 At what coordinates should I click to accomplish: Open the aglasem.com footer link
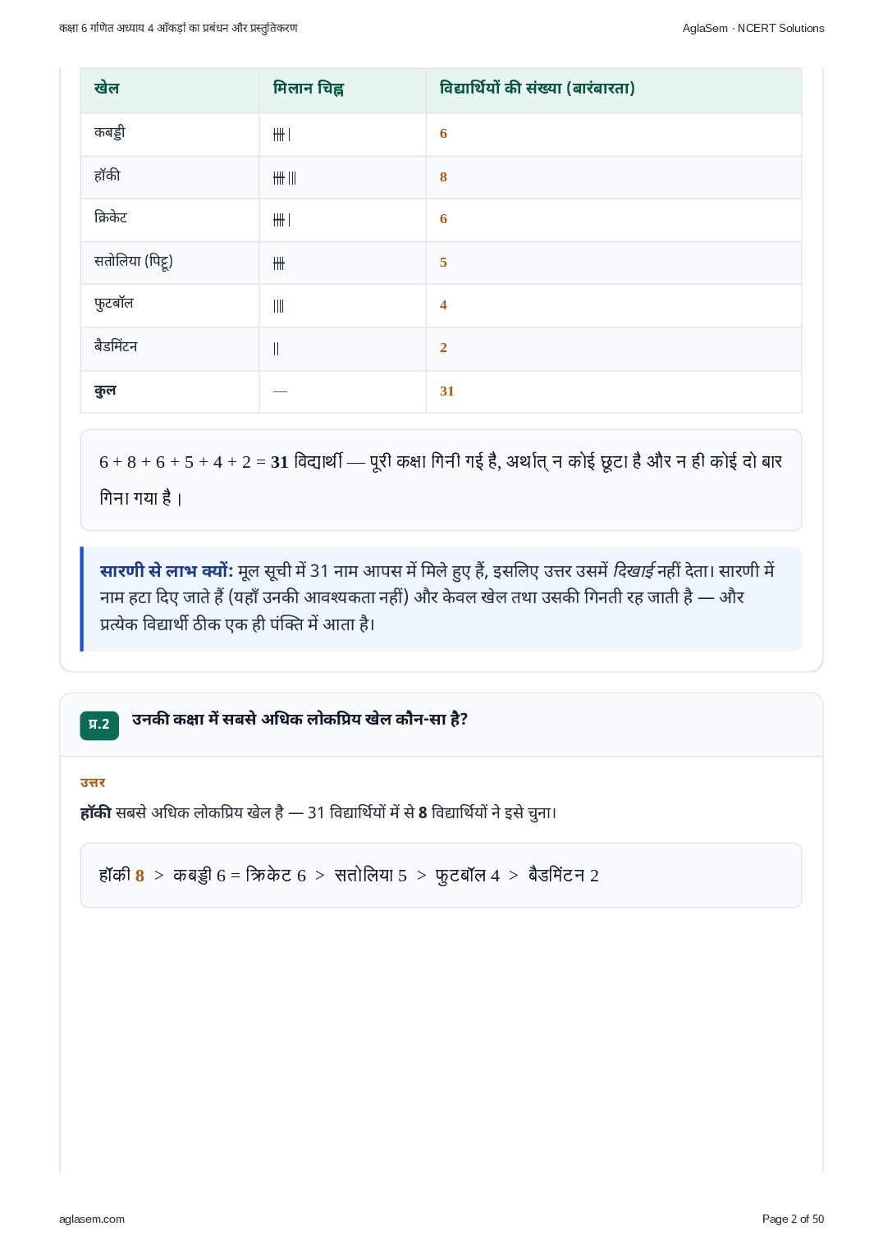tap(92, 1219)
